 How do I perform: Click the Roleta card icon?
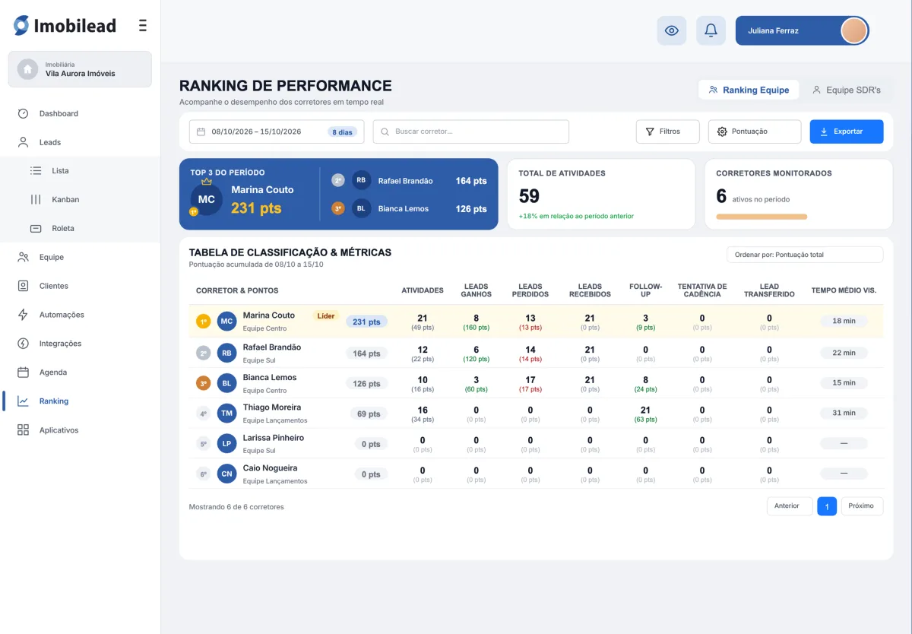[36, 228]
